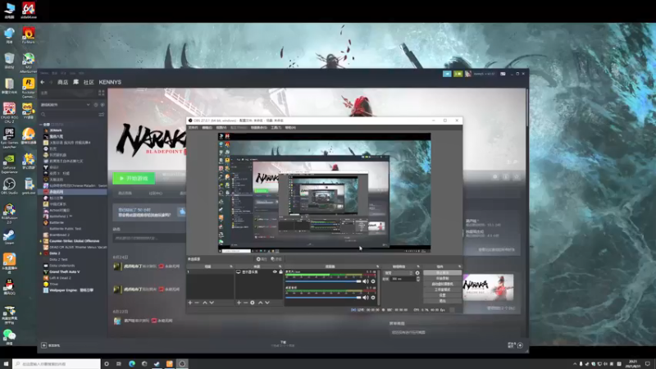This screenshot has height=369, width=656.
Task: Open last menu in OBS menu bar
Action: pyautogui.click(x=290, y=128)
